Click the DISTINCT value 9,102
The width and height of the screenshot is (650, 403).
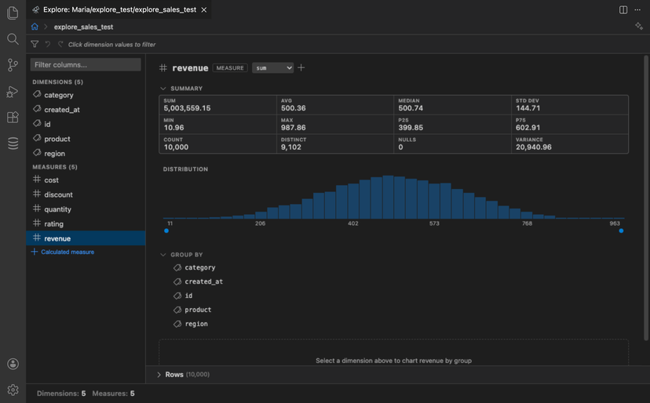[x=291, y=147]
